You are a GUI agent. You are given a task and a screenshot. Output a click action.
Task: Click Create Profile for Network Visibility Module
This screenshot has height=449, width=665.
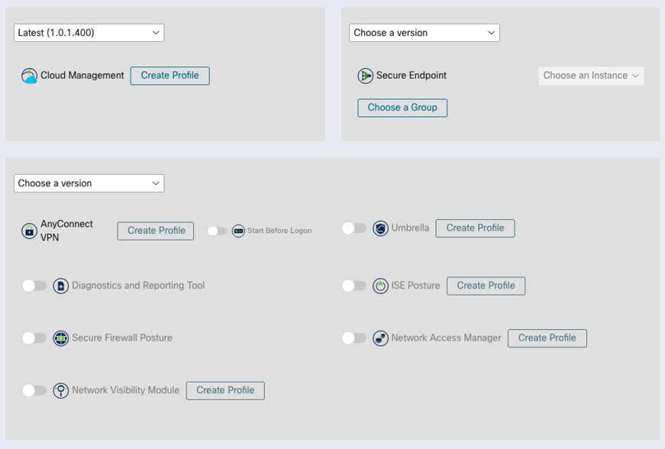coord(226,390)
